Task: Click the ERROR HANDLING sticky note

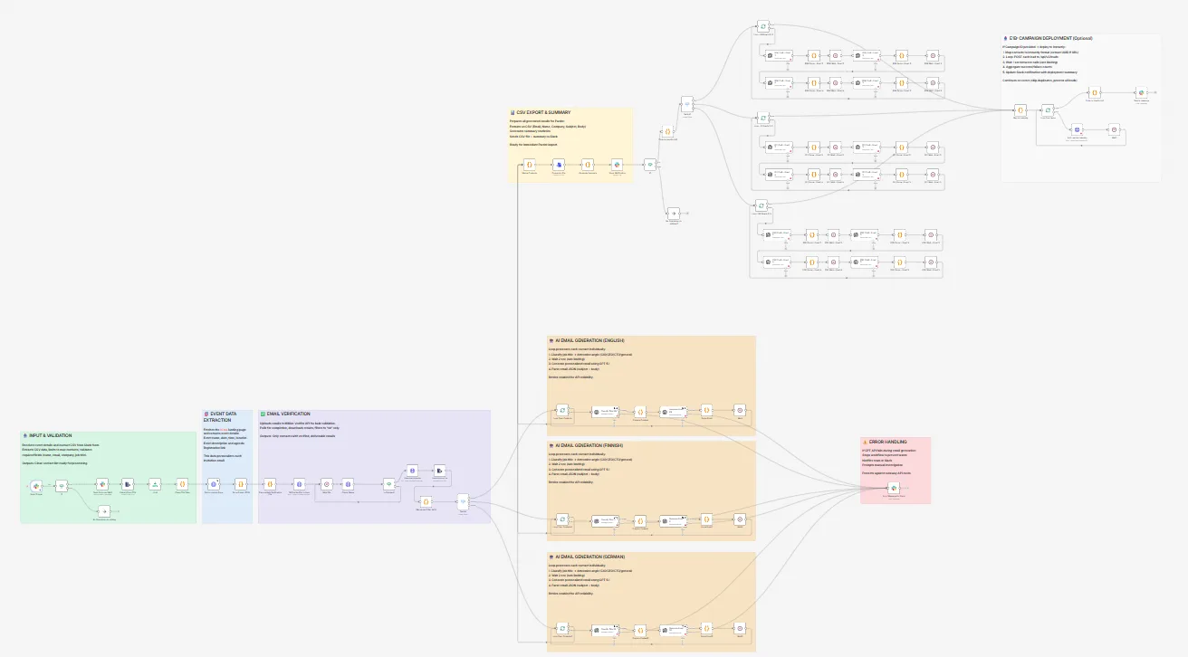Action: (x=892, y=443)
